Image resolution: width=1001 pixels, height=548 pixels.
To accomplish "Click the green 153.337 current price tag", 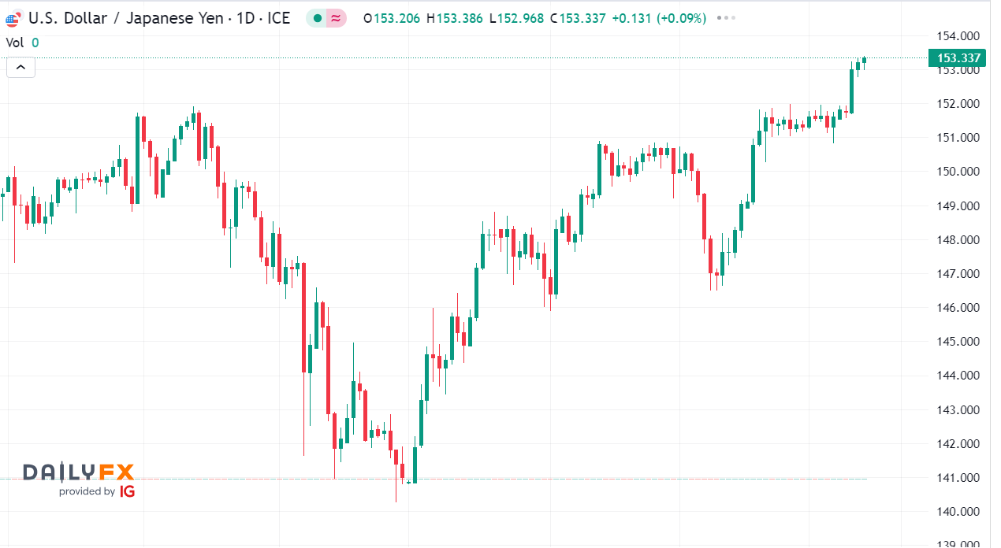I will pos(958,57).
